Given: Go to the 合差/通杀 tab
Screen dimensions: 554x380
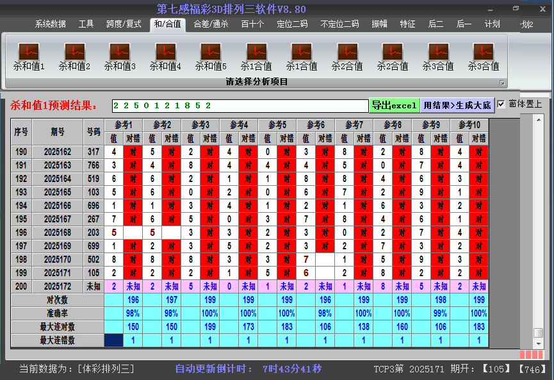Looking at the screenshot, I should coord(211,24).
